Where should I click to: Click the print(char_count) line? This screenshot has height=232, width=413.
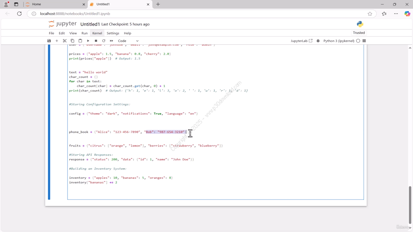tap(158, 91)
